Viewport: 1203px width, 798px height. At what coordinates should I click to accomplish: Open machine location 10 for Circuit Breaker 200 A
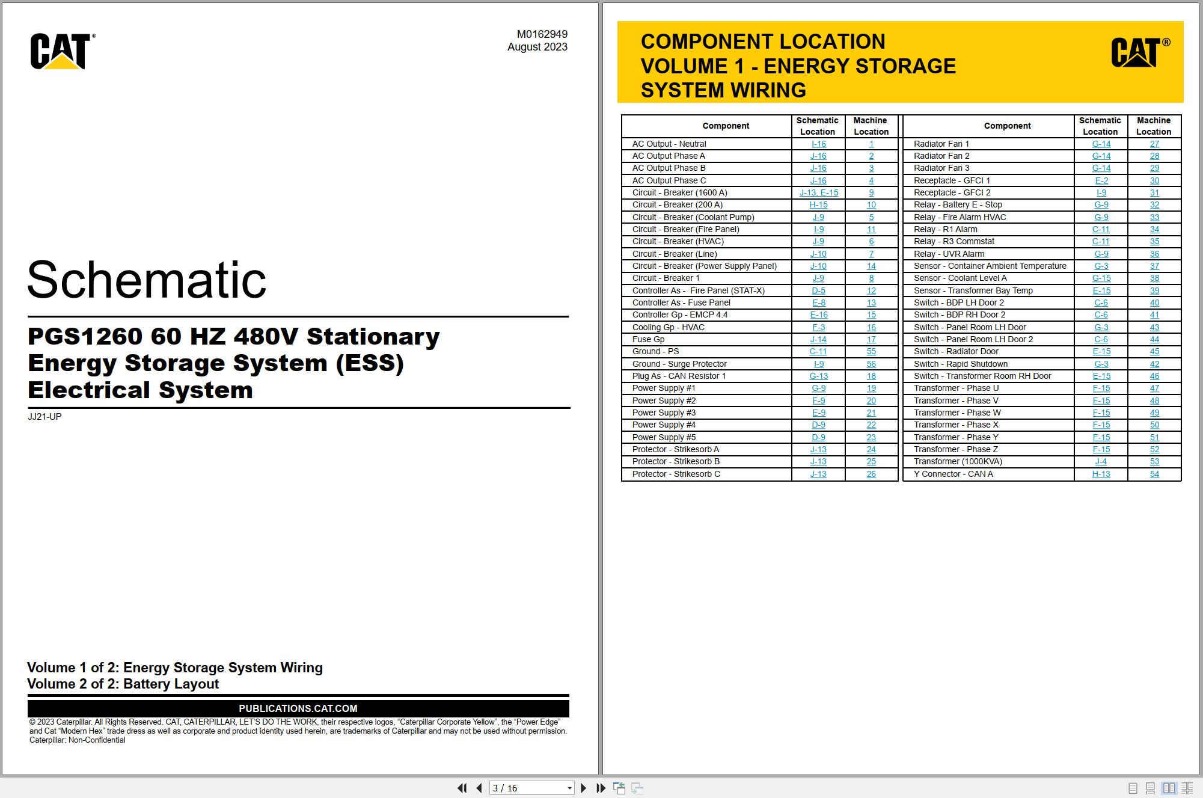pyautogui.click(x=871, y=204)
